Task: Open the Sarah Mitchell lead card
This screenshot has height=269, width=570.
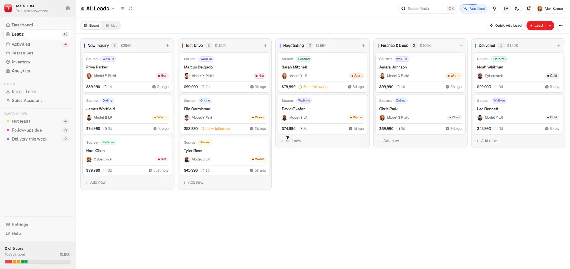Action: click(x=323, y=73)
